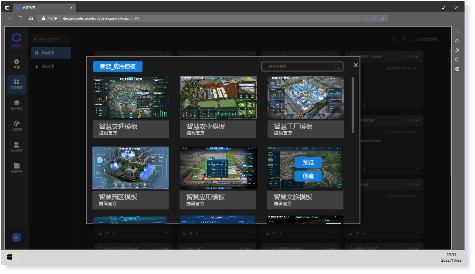
Task: Click the 智慧应用模板 title text
Action: (205, 197)
